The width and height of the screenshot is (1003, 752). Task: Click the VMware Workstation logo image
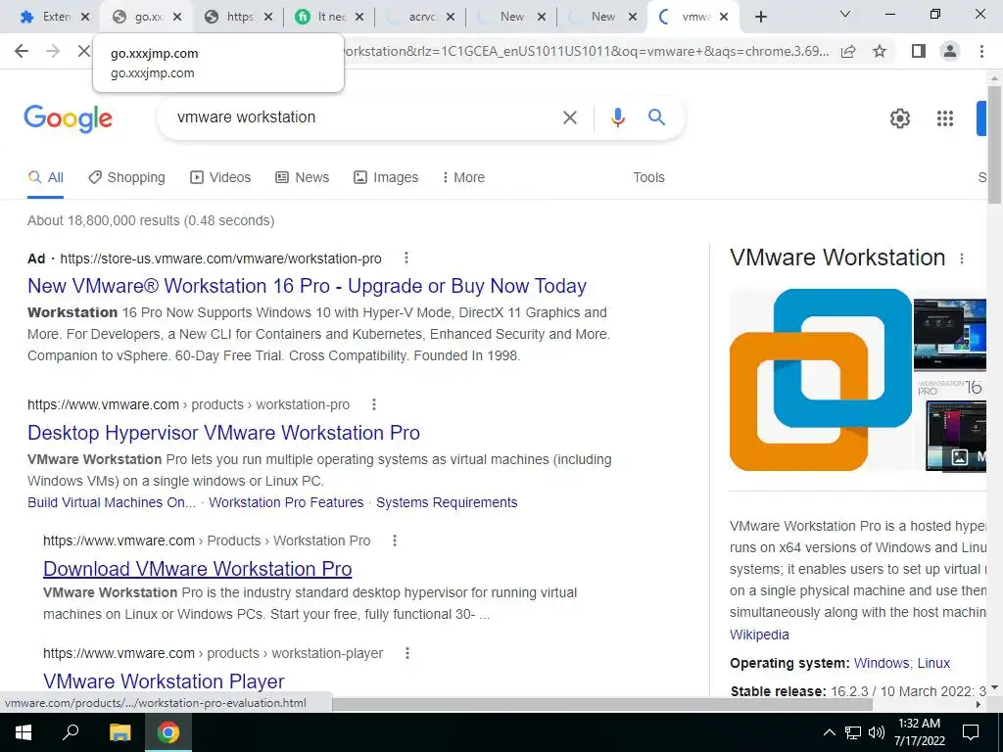tap(821, 380)
